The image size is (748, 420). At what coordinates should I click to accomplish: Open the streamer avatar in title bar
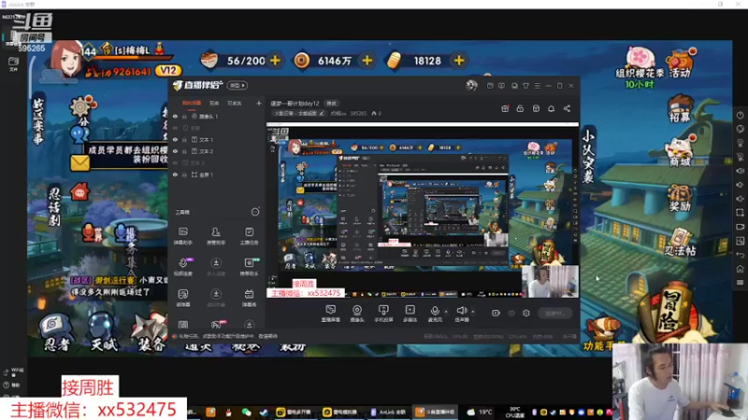tap(471, 85)
